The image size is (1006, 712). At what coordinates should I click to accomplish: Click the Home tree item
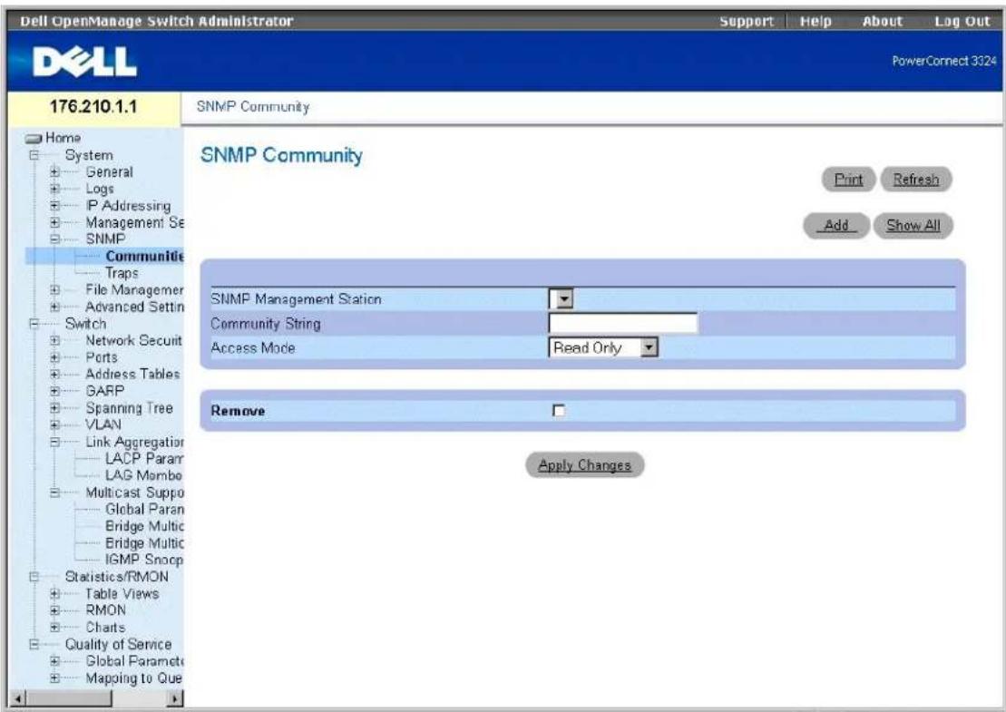click(63, 138)
